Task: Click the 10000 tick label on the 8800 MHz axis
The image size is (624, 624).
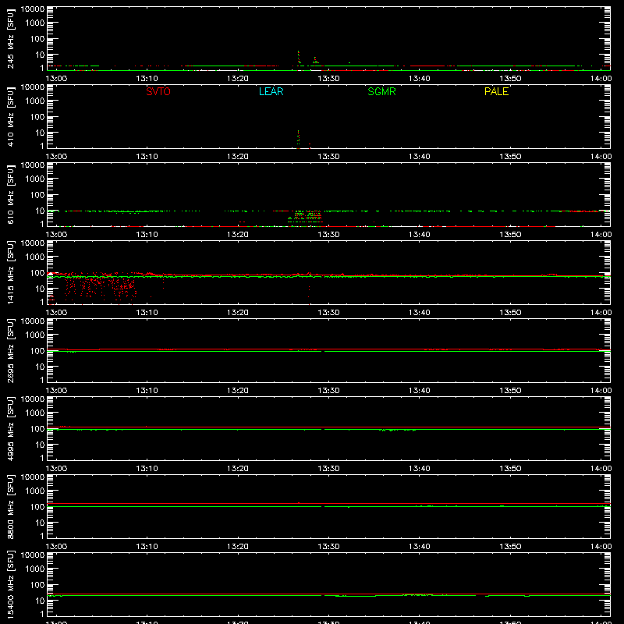Action: pyautogui.click(x=33, y=477)
